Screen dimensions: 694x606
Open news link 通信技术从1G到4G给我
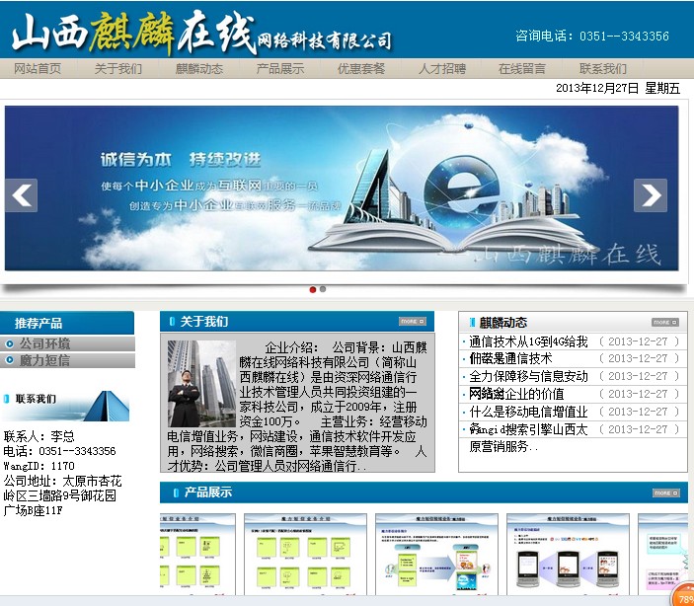528,341
